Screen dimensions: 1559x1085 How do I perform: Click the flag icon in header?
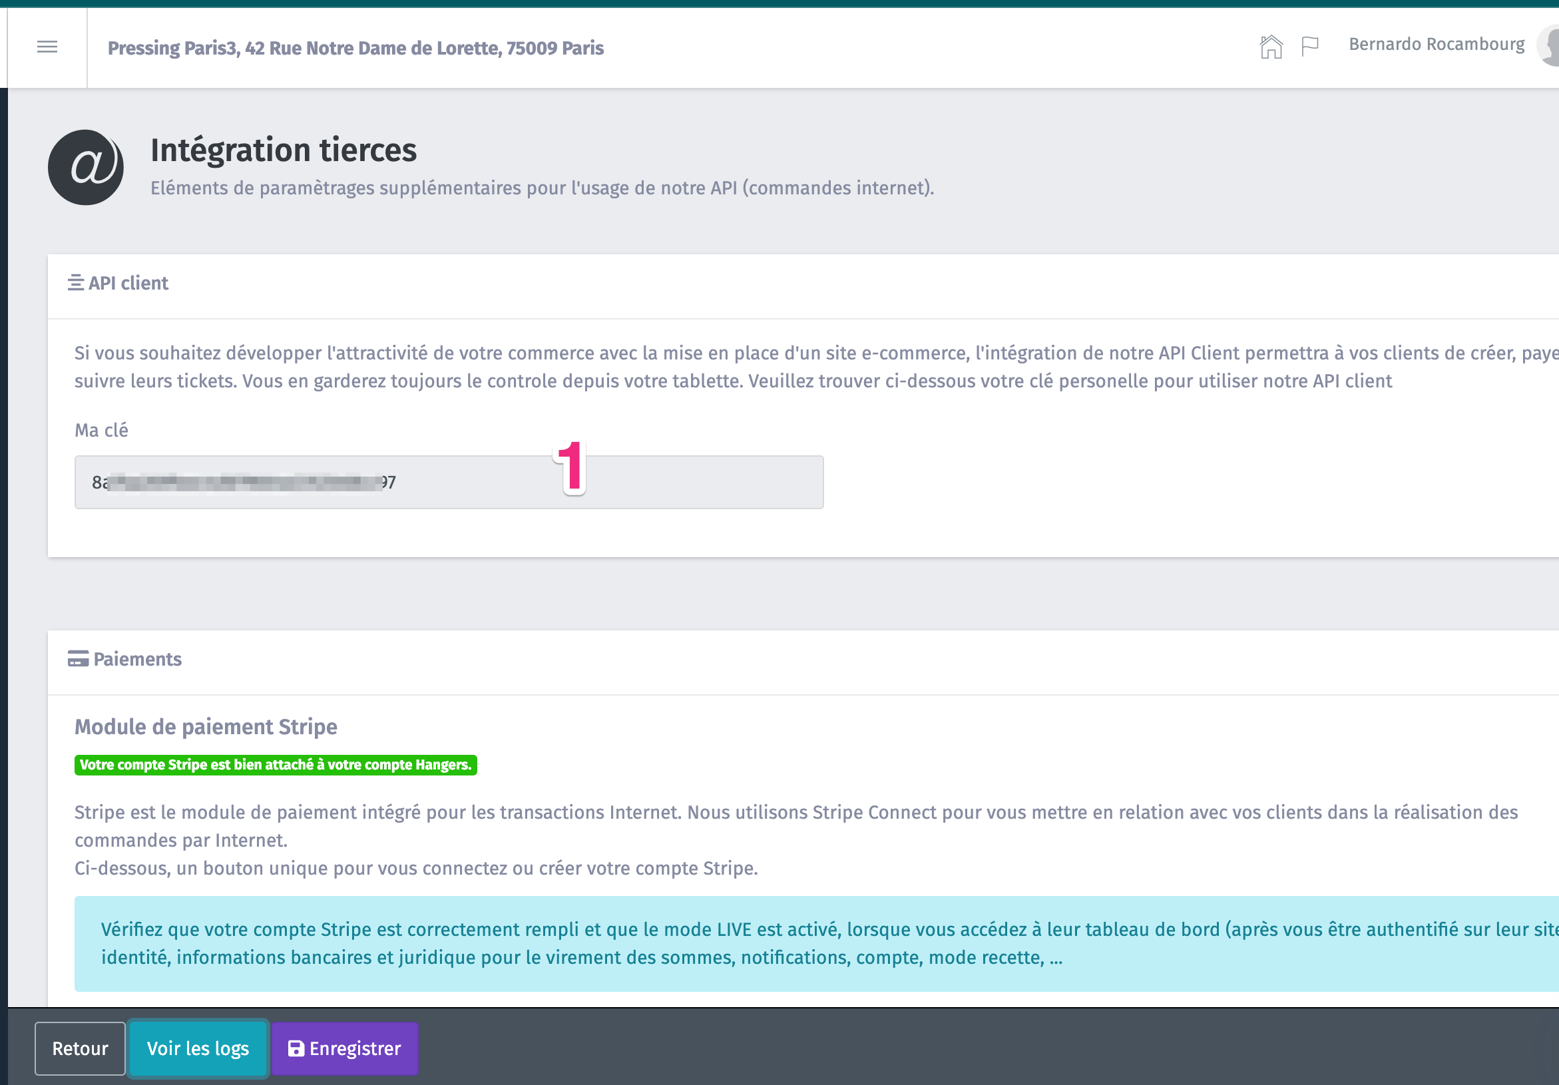point(1310,46)
